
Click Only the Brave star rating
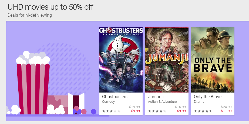(x=203, y=111)
